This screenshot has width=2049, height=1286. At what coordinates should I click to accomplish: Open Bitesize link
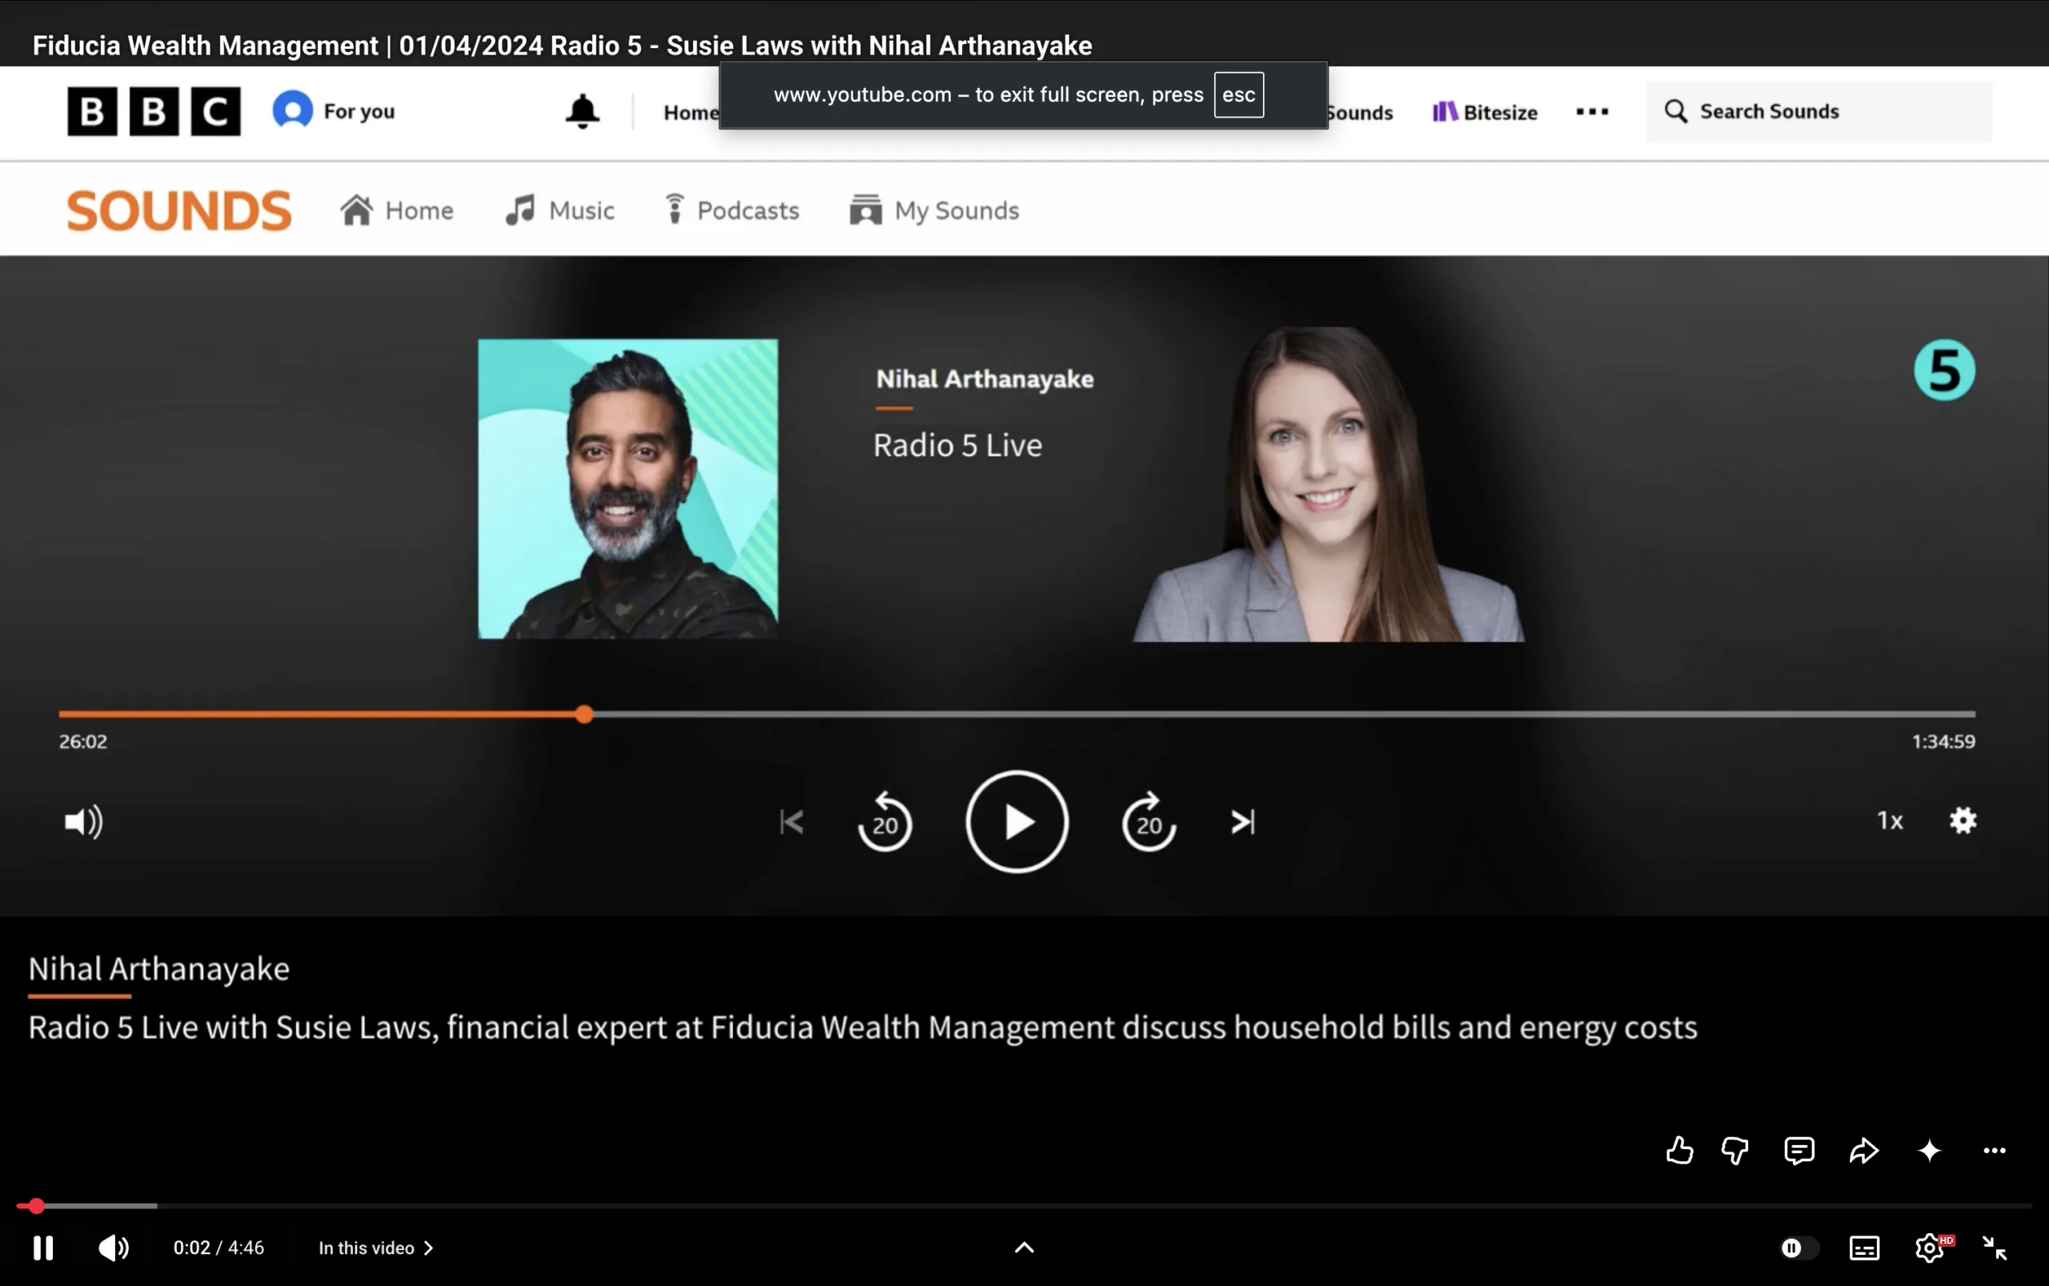(1484, 111)
